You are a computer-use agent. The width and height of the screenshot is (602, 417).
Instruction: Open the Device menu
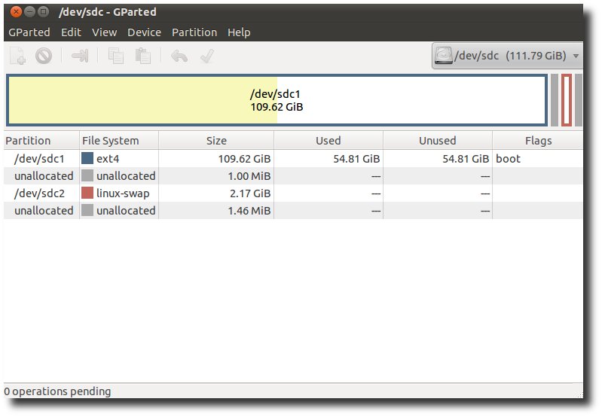tap(144, 32)
